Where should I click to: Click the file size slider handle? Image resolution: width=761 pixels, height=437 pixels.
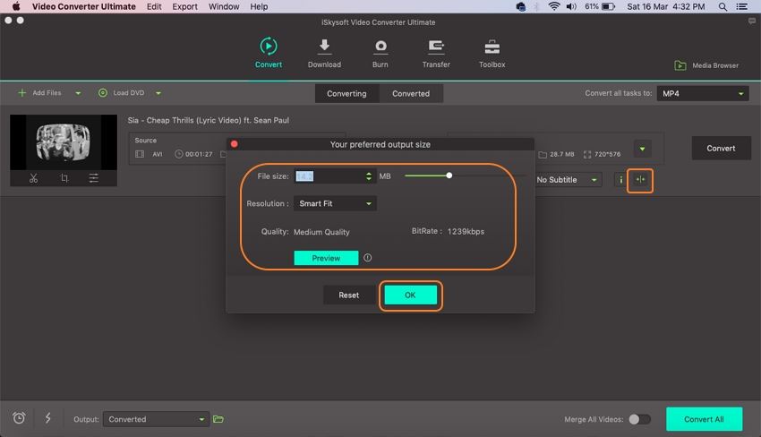pos(449,176)
